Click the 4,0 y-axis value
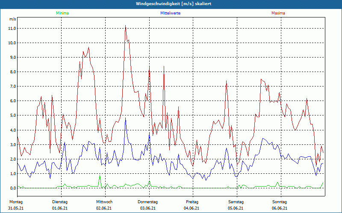This screenshot has width=342, height=213. (13, 130)
